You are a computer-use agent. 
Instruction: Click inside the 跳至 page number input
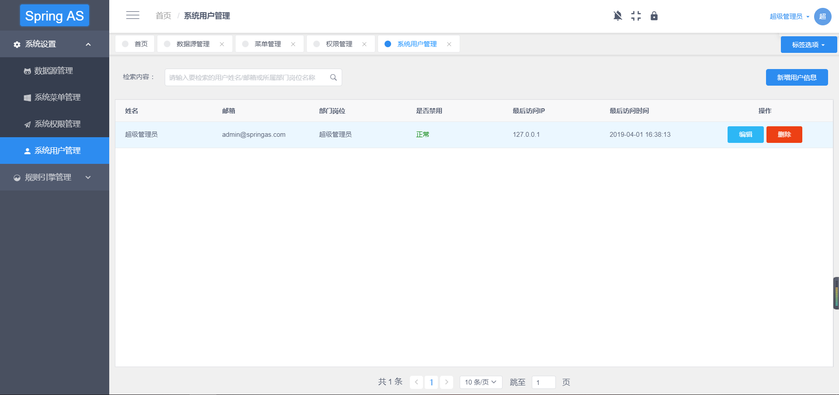click(543, 382)
